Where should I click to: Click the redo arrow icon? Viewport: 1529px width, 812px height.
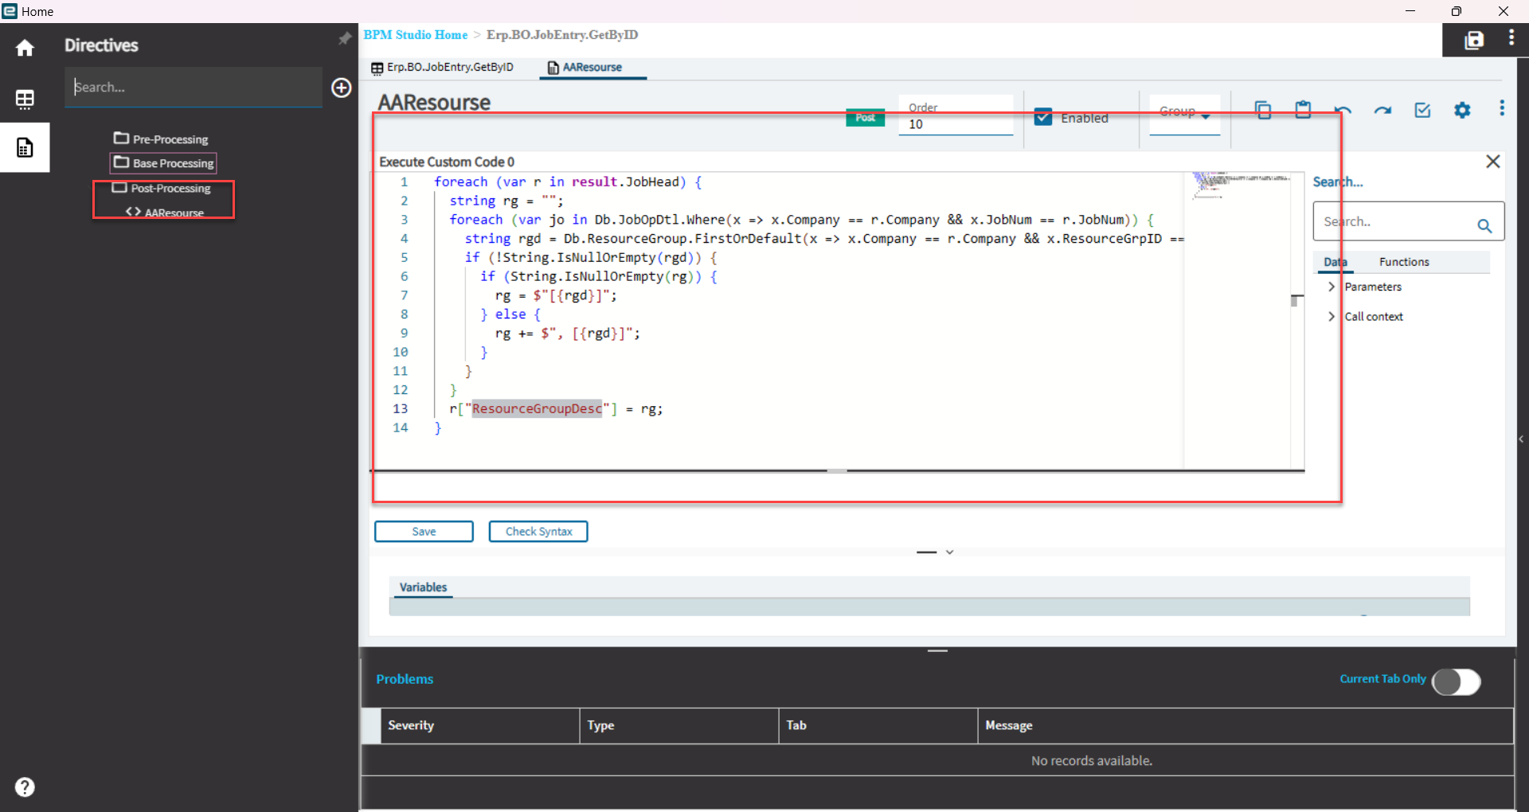tap(1382, 111)
